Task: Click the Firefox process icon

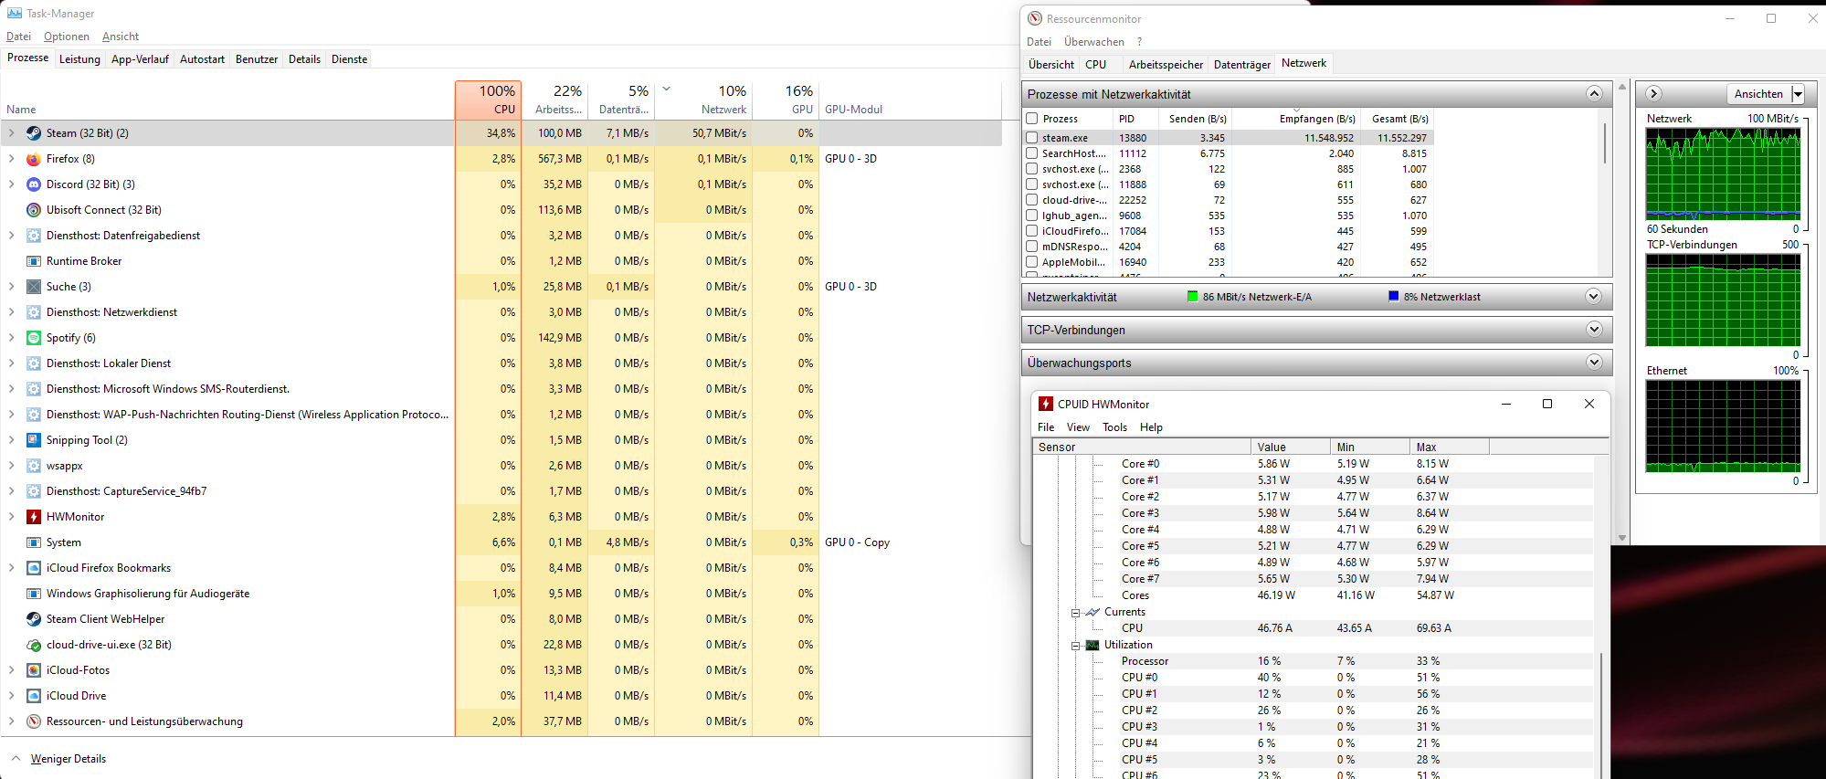Action: (34, 159)
